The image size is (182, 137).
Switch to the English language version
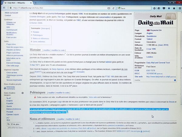pyautogui.click(x=9, y=101)
